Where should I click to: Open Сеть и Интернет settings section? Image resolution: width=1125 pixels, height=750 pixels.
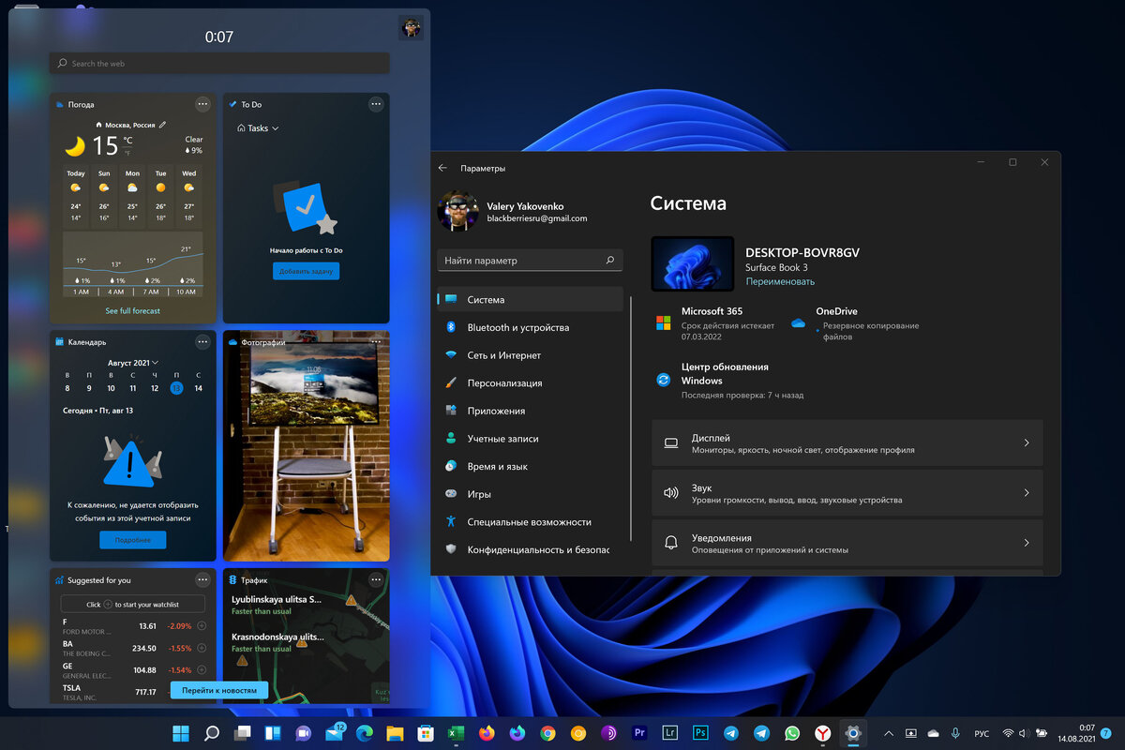click(530, 355)
